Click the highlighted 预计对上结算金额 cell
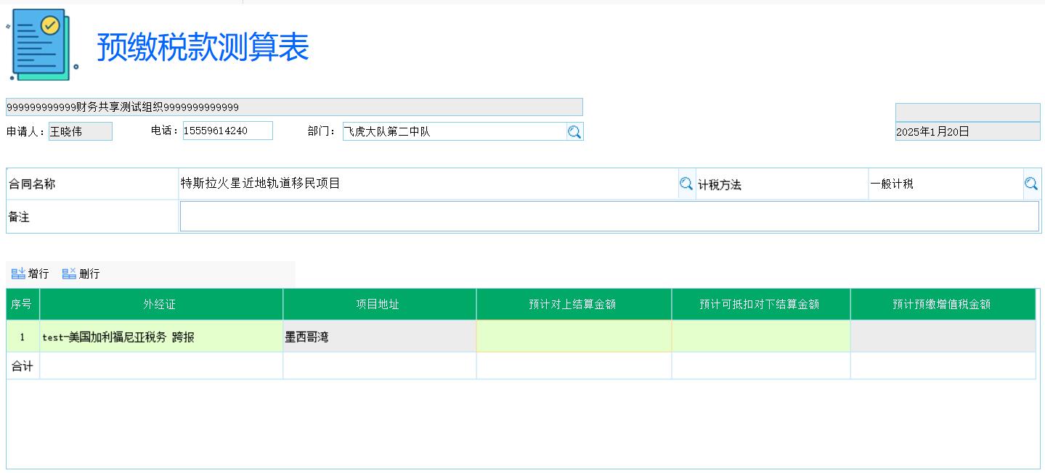 click(573, 335)
